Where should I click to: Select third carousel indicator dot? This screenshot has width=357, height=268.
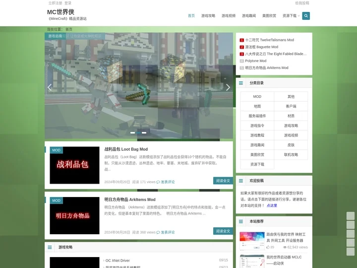point(144,133)
